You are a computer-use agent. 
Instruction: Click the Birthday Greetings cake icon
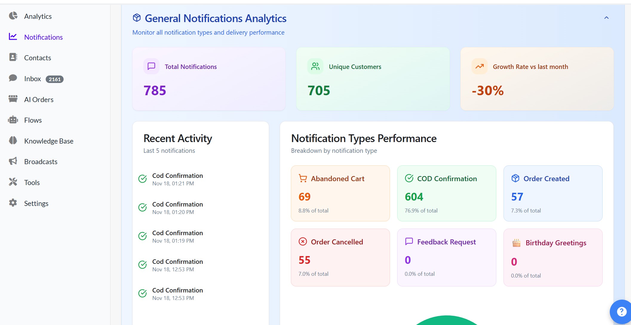pos(516,243)
